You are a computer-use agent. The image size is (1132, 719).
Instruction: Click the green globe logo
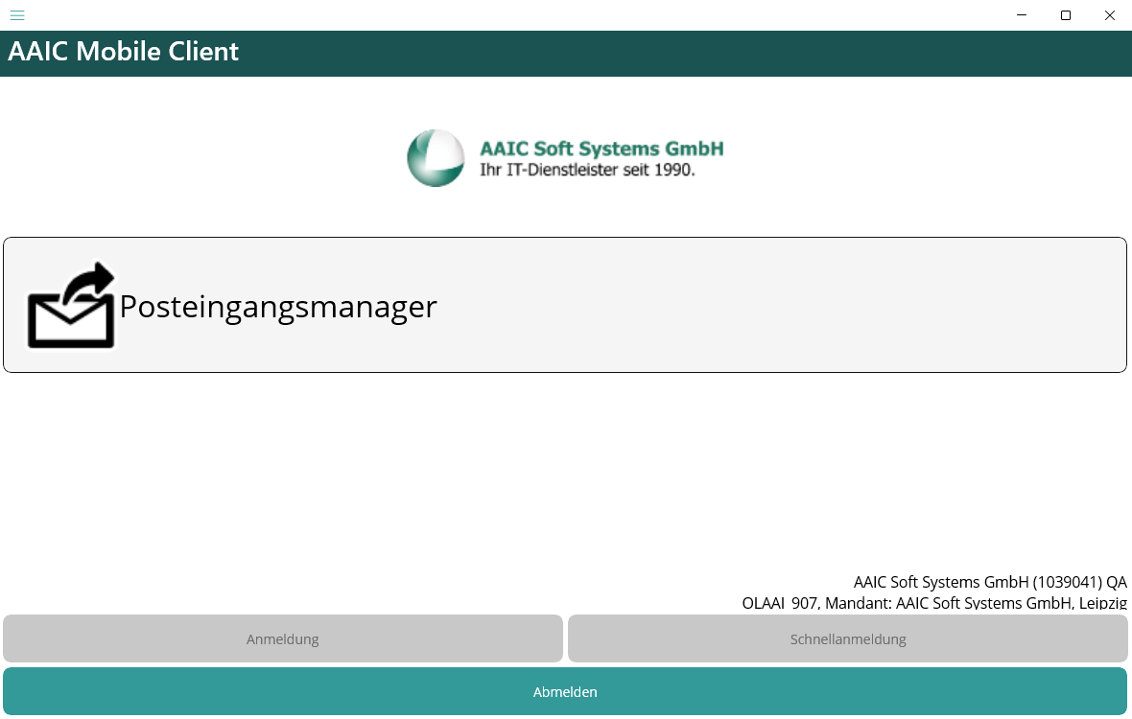tap(436, 158)
